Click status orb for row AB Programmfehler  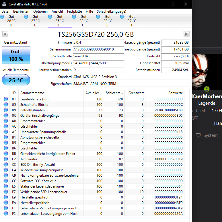pyautogui.click(x=6, y=121)
